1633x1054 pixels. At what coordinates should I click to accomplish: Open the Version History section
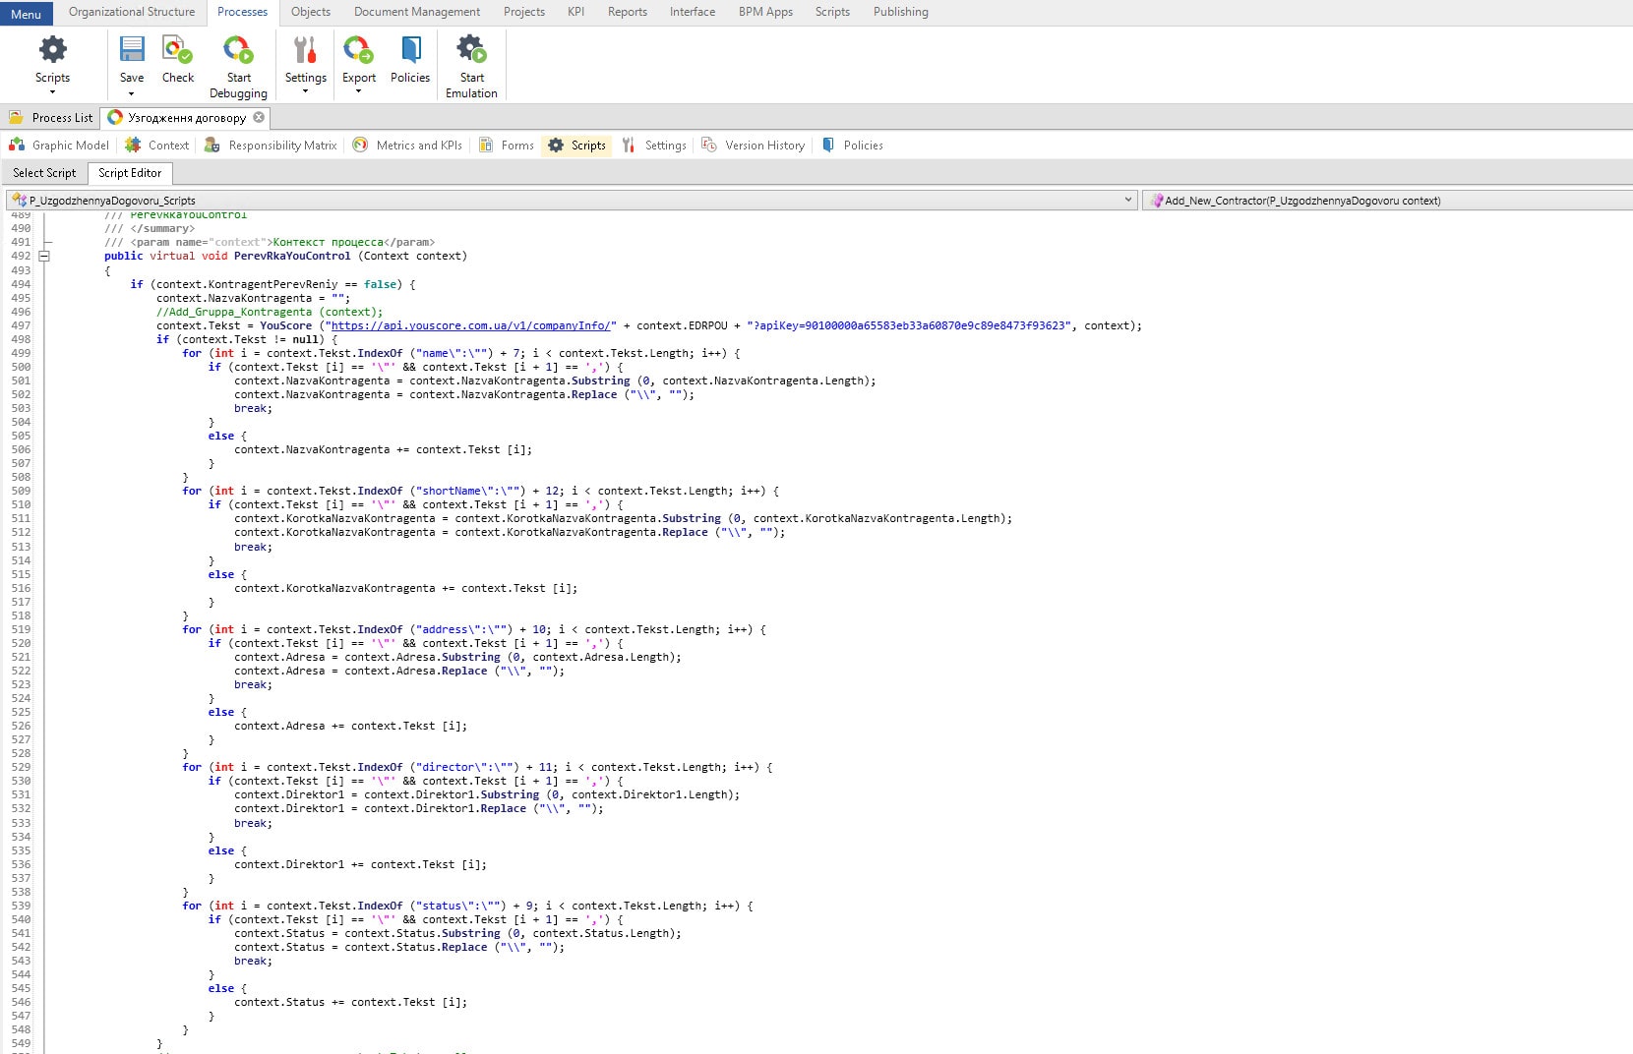[x=754, y=146]
